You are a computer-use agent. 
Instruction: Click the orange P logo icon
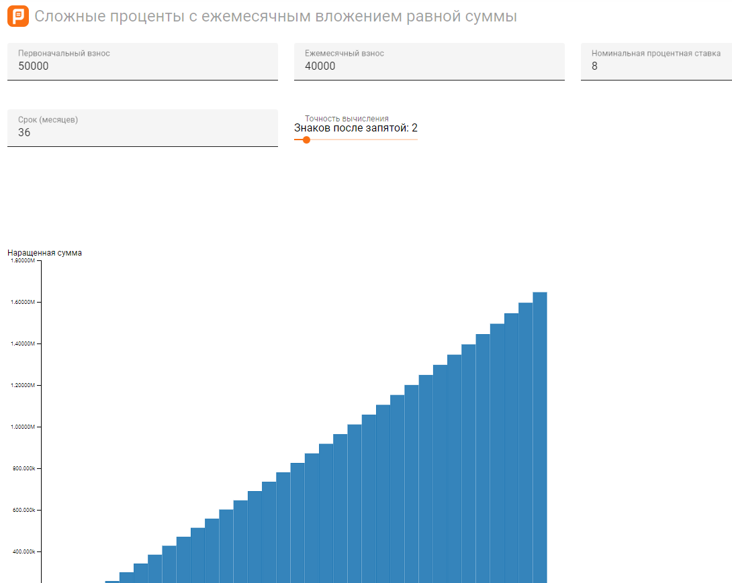pos(18,16)
